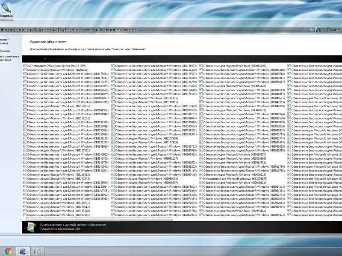
Task: Select update row KB3175443
Action: coord(66,78)
